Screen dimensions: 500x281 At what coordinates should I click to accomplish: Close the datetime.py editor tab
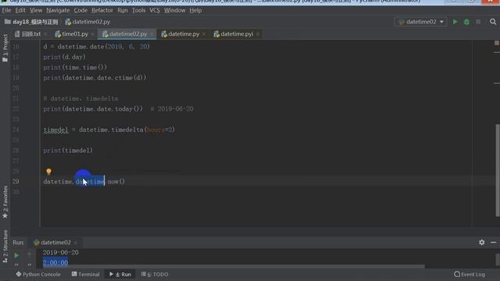204,34
